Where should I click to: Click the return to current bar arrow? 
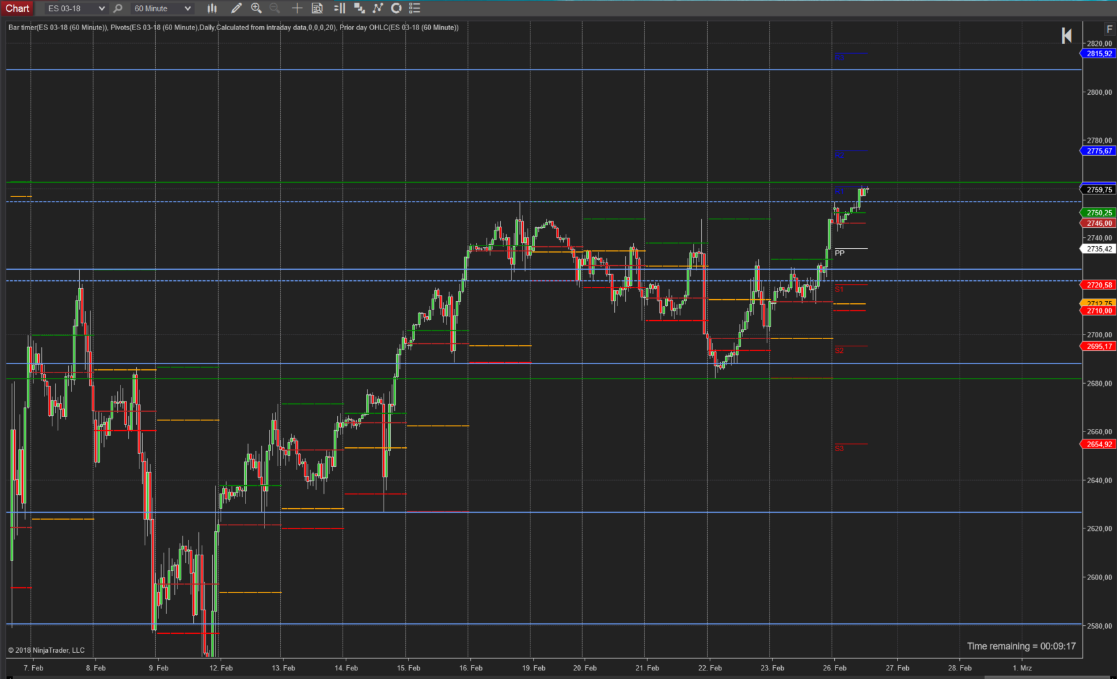pos(1067,35)
